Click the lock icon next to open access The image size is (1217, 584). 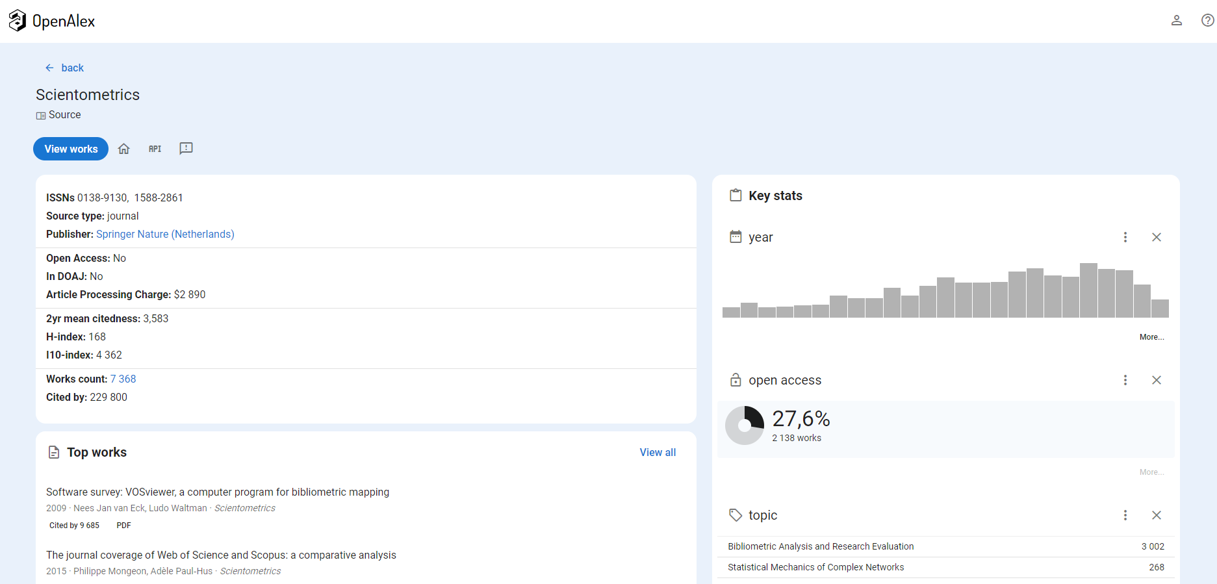pyautogui.click(x=736, y=380)
